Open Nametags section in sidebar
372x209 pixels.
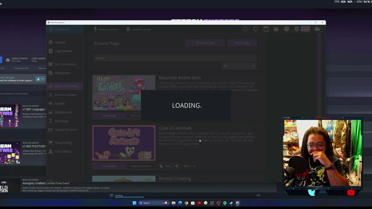pyautogui.click(x=62, y=121)
